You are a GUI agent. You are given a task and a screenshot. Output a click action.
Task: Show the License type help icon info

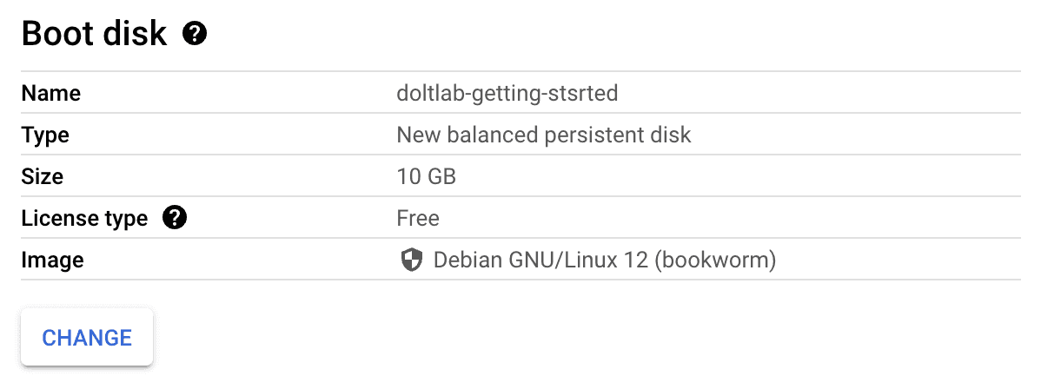[x=175, y=217]
